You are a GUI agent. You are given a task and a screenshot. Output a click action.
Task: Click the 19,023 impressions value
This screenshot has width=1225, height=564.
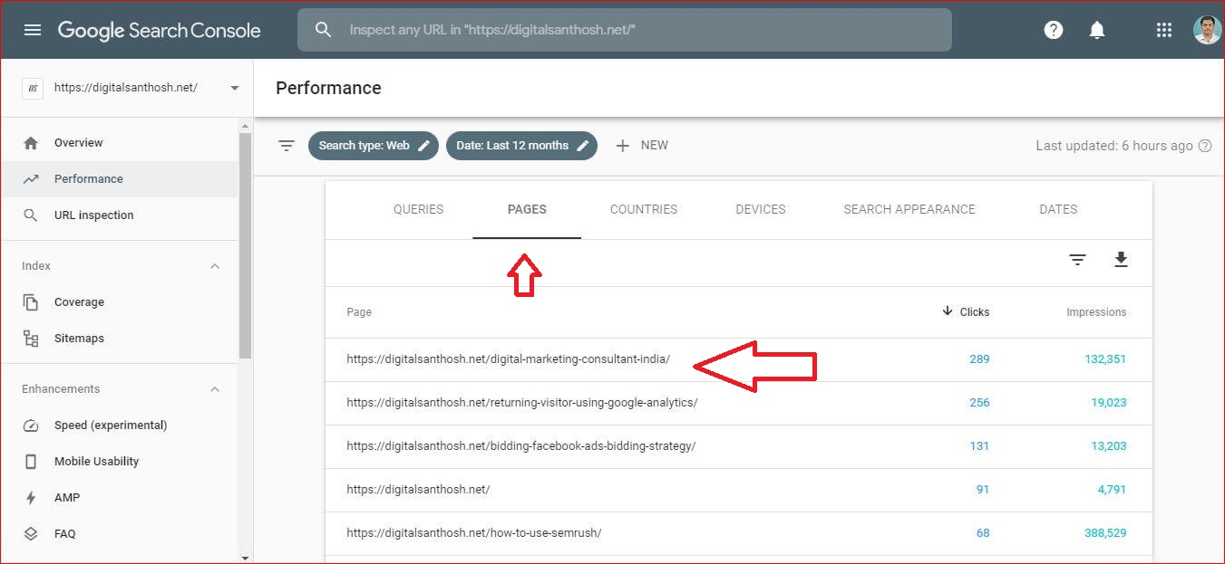[1110, 403]
